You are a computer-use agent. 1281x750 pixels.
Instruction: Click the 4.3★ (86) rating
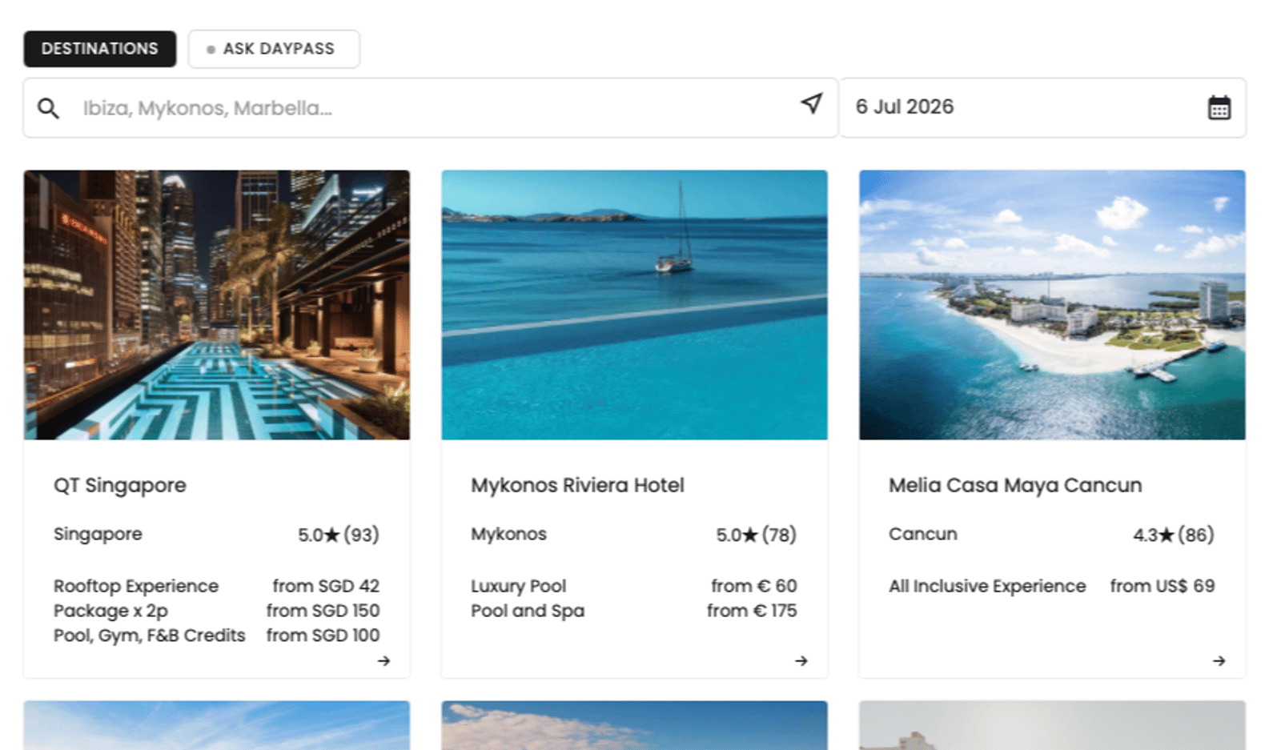(x=1174, y=535)
